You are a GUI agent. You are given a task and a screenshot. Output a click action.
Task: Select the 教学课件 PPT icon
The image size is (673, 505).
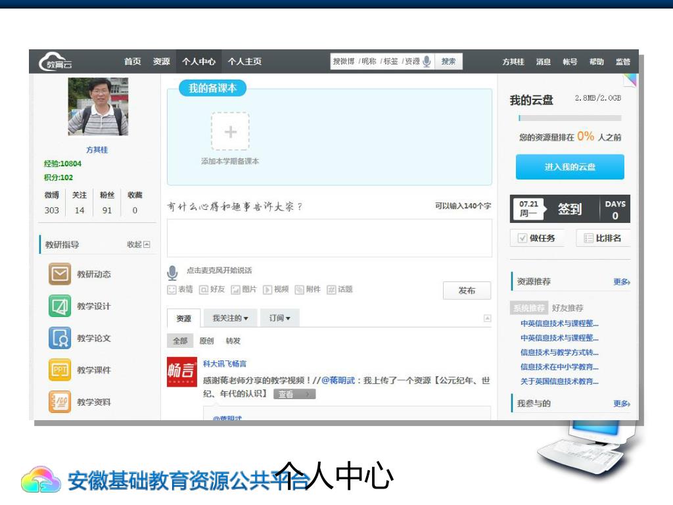60,370
